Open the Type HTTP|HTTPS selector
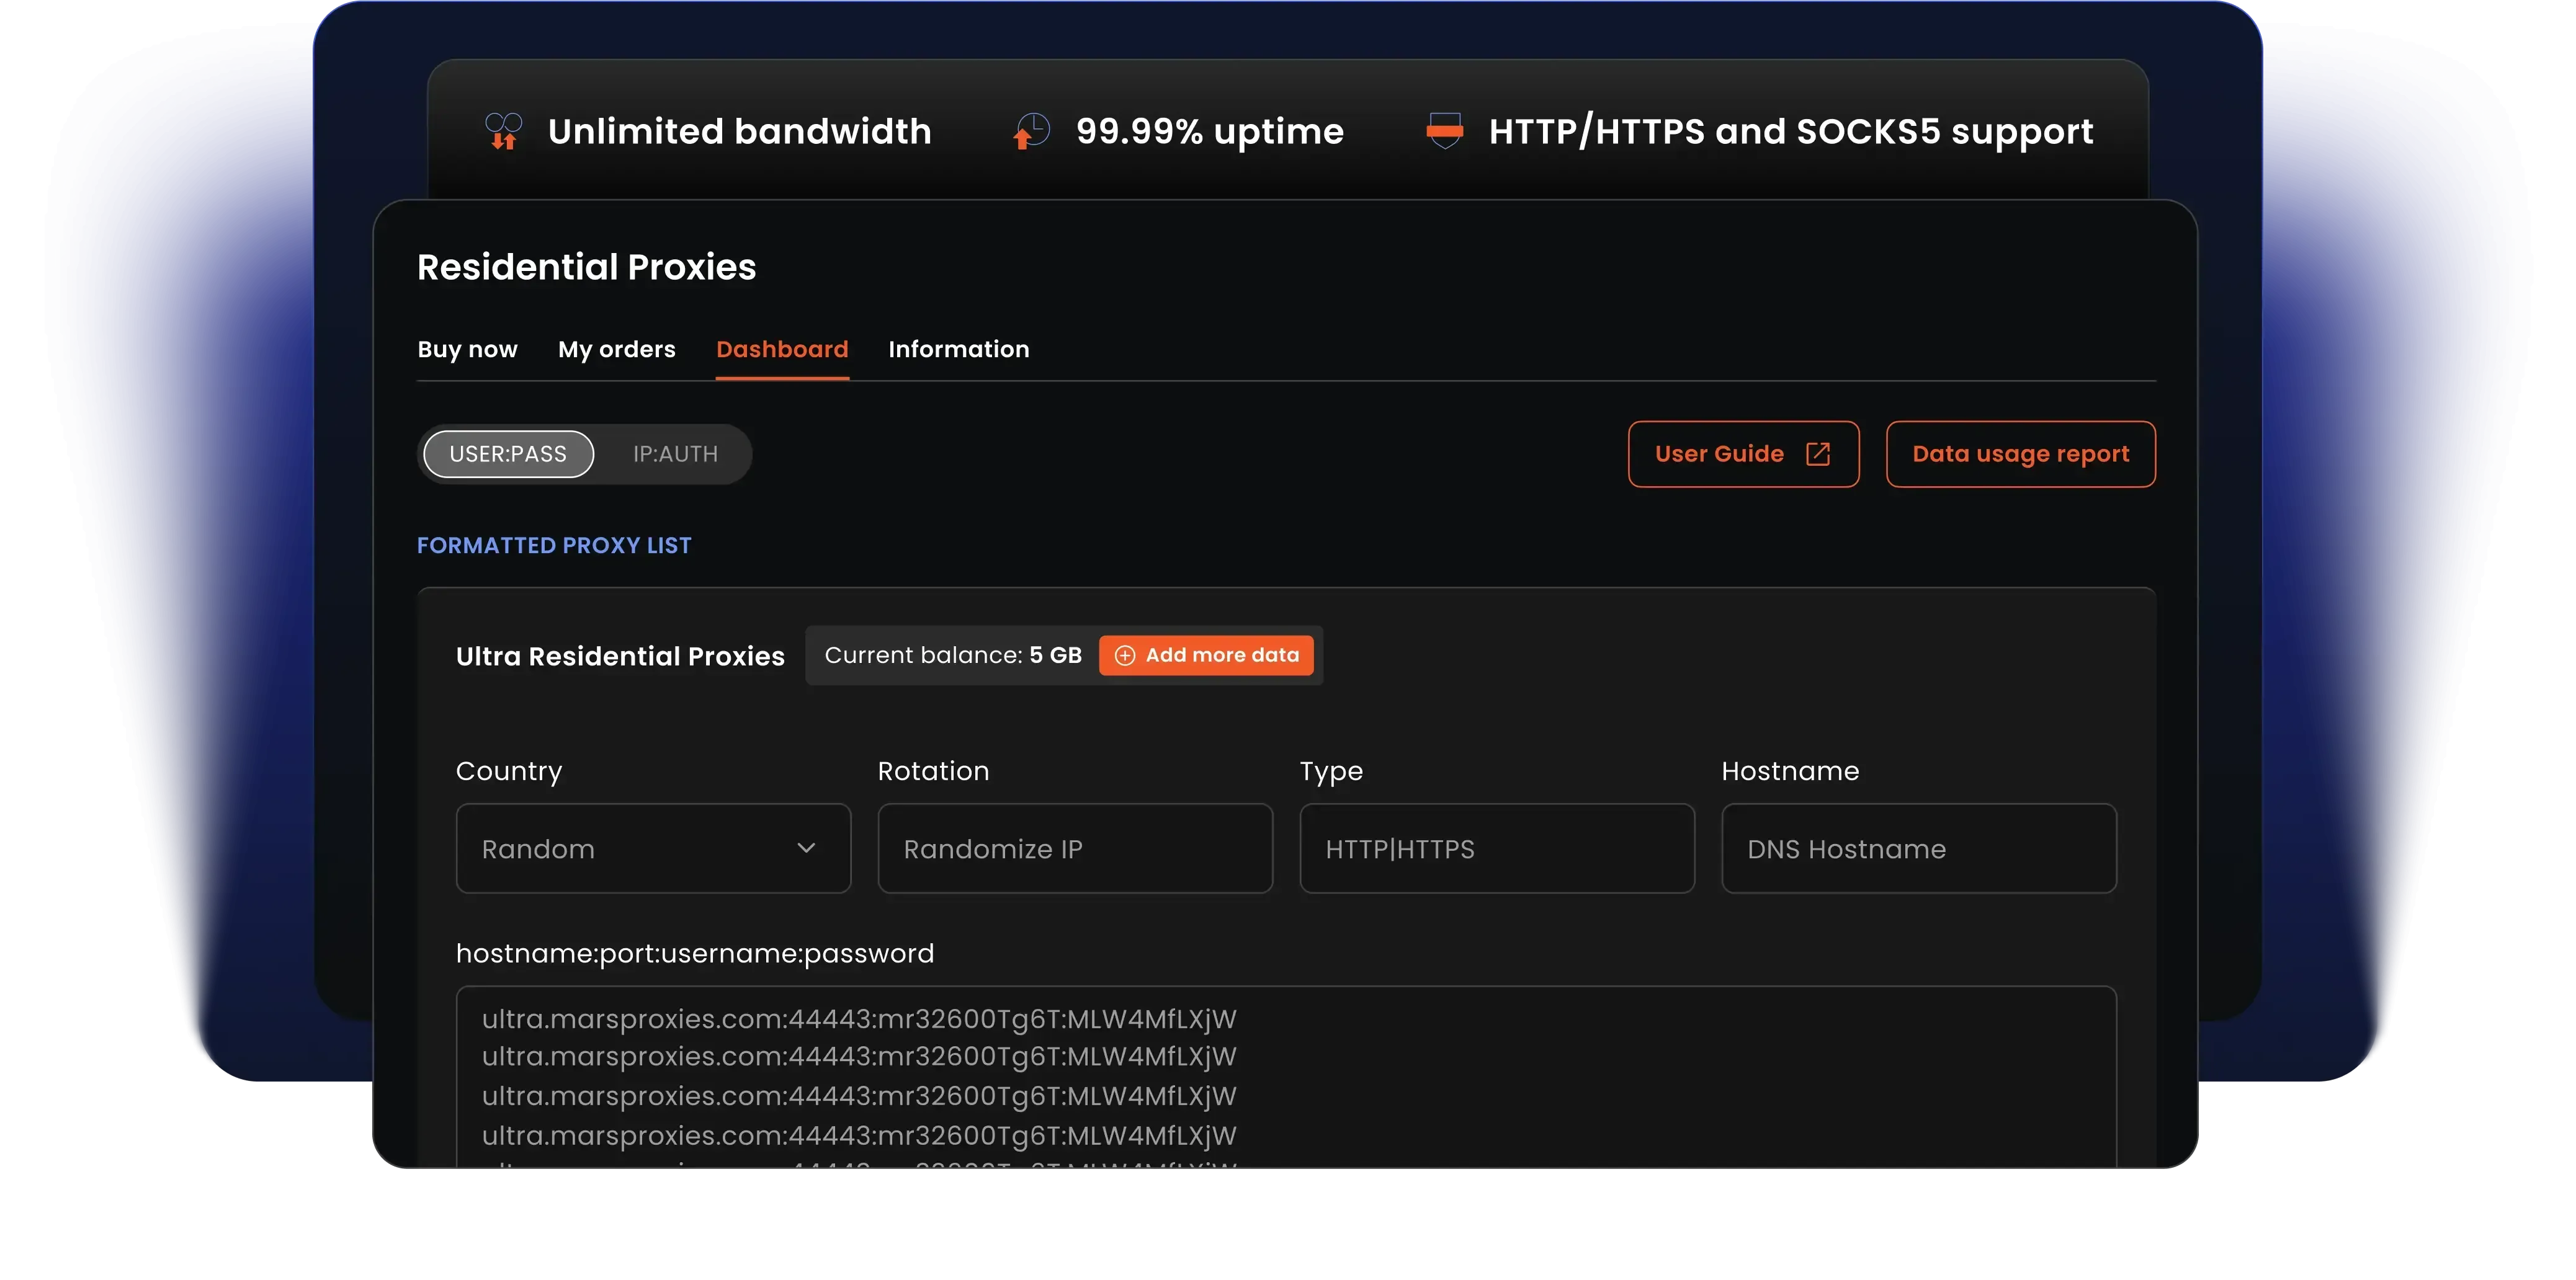This screenshot has height=1280, width=2576. tap(1497, 848)
